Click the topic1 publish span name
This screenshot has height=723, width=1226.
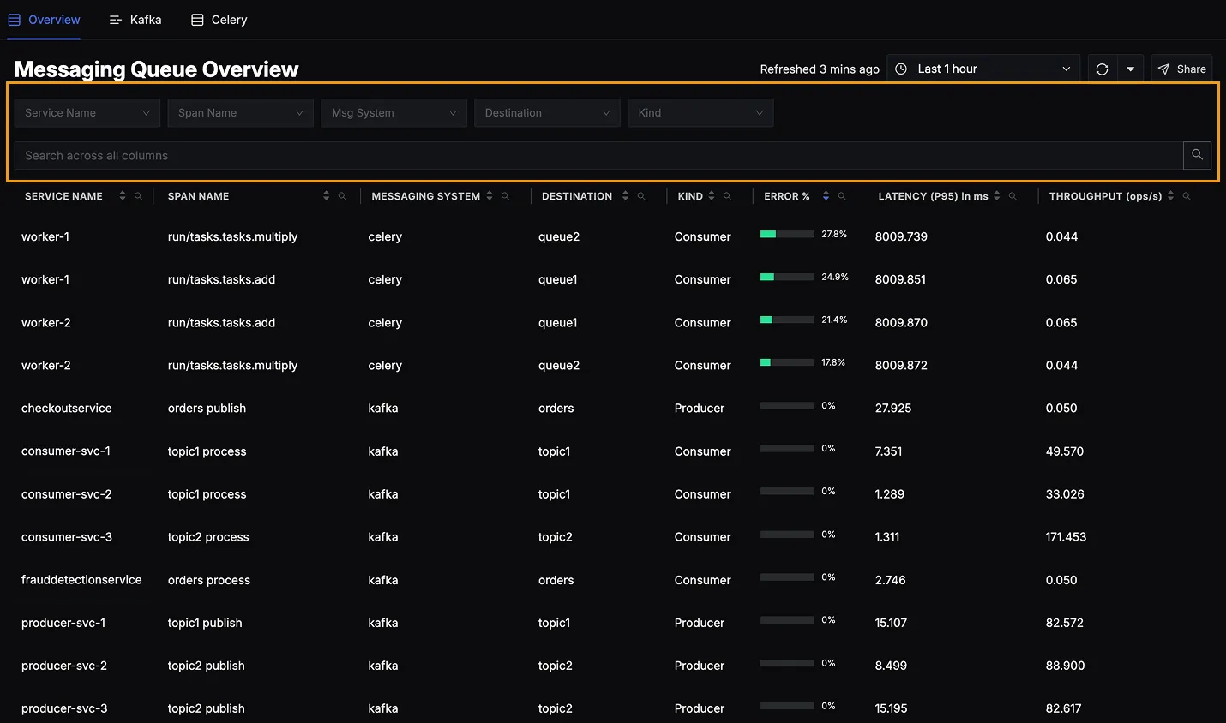point(205,623)
